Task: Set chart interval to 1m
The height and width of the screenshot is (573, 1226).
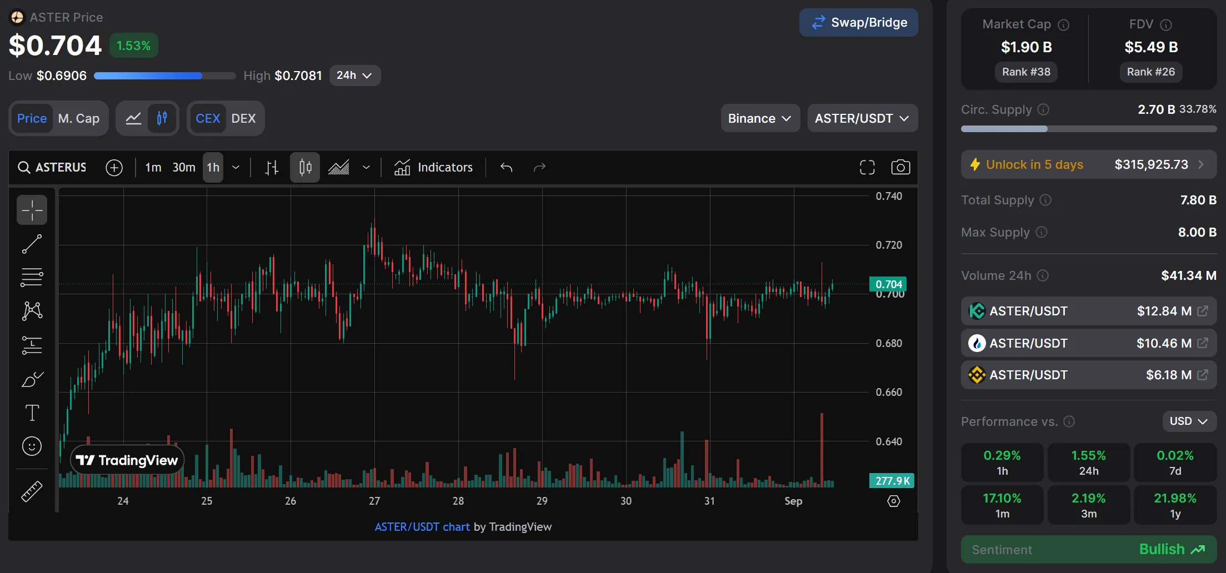Action: coord(153,167)
